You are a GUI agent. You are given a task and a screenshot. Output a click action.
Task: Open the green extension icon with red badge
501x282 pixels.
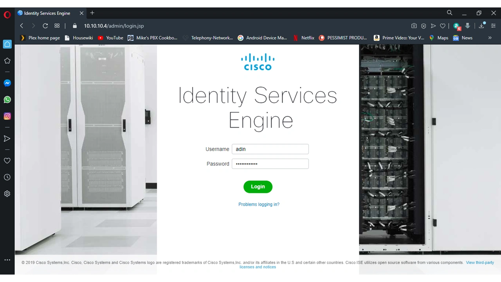(x=457, y=26)
